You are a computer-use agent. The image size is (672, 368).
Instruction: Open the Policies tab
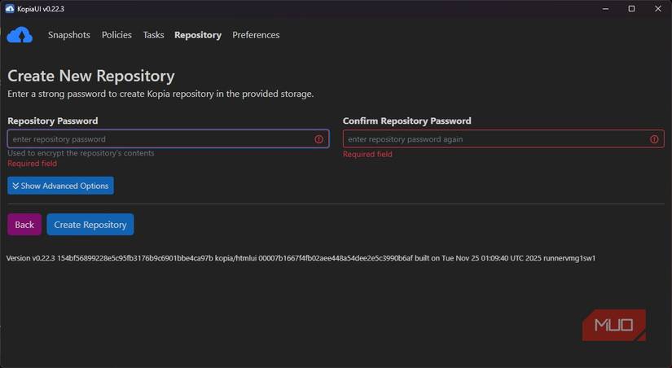(116, 35)
